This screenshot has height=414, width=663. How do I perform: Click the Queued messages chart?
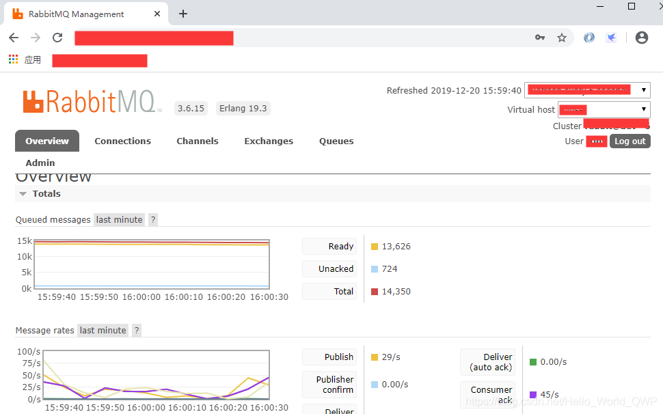coord(151,264)
